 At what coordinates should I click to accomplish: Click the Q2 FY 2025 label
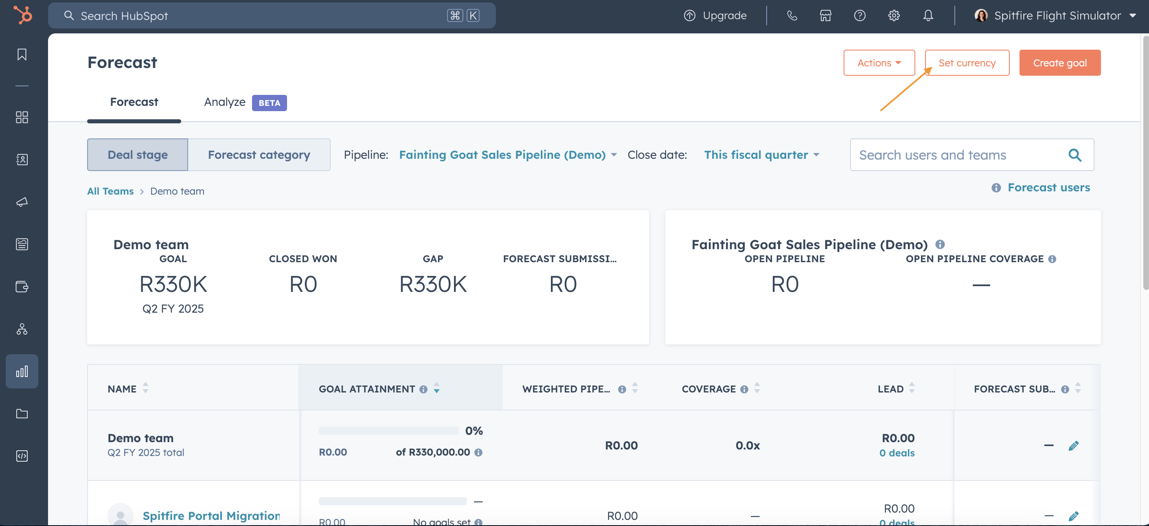[173, 309]
